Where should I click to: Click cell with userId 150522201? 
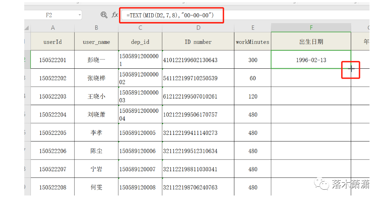[x=53, y=60]
